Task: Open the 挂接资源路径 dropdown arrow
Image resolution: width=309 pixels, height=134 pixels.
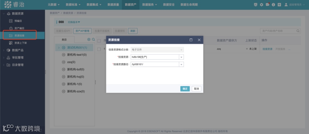Action: (x=181, y=64)
